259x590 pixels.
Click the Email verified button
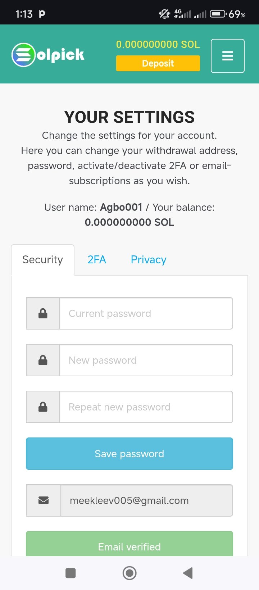129,544
